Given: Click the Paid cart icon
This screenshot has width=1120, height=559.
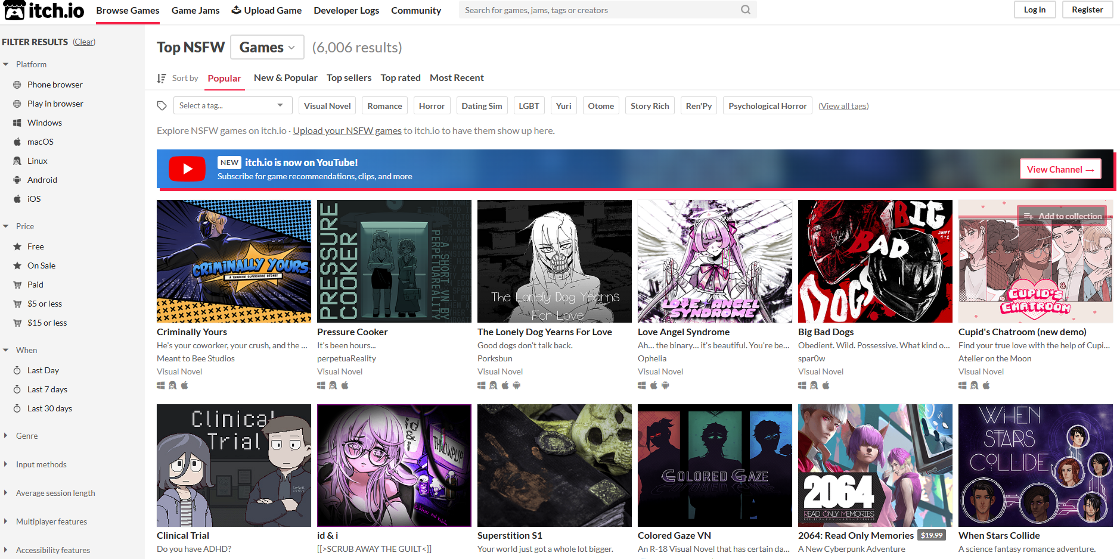Looking at the screenshot, I should tap(17, 285).
